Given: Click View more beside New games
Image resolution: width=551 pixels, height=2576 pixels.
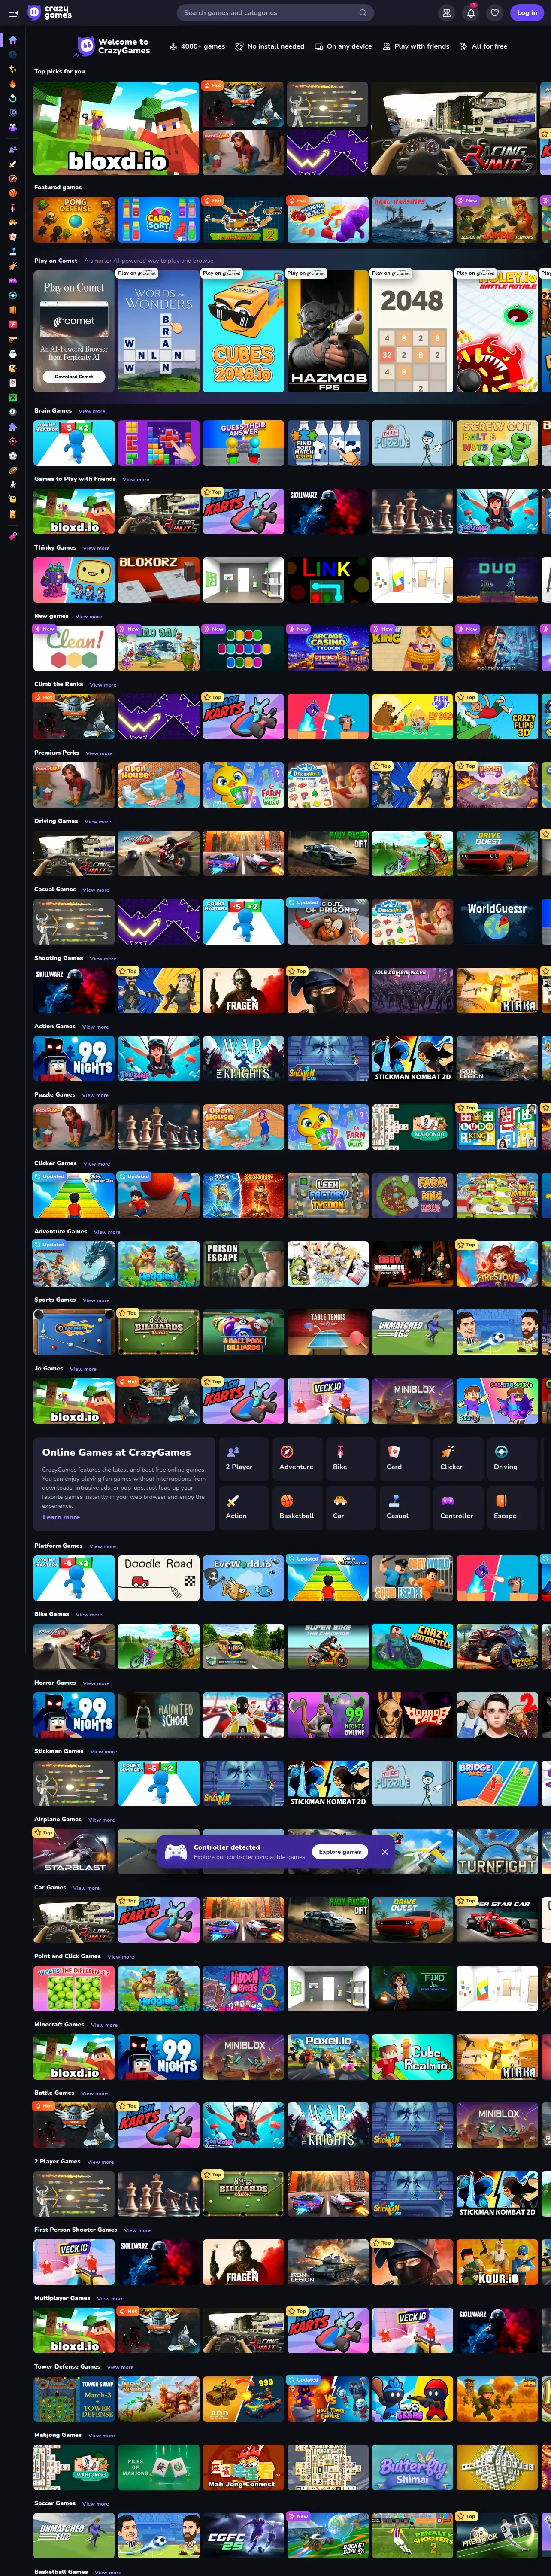Looking at the screenshot, I should (88, 616).
